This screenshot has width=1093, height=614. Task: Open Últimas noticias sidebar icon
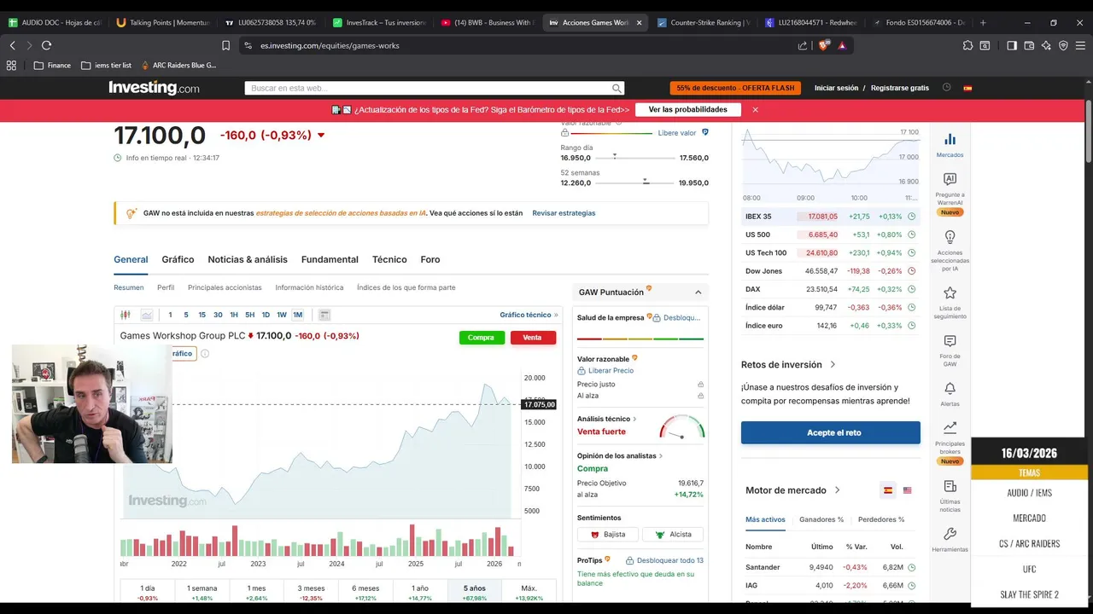[950, 495]
